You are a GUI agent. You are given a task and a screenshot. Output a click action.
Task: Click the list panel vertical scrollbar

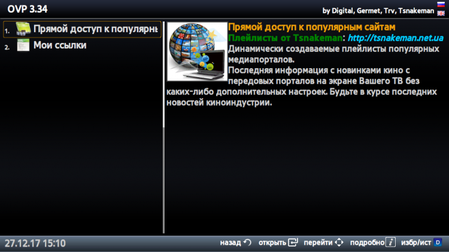click(x=163, y=127)
